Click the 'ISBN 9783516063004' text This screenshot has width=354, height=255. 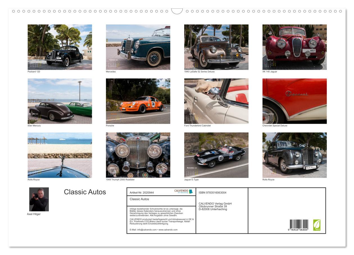(212, 193)
